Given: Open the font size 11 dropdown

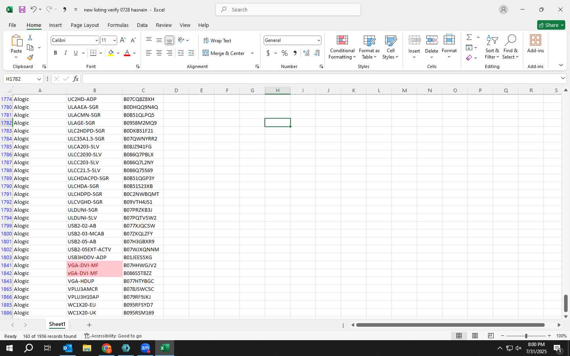Looking at the screenshot, I should coord(114,40).
